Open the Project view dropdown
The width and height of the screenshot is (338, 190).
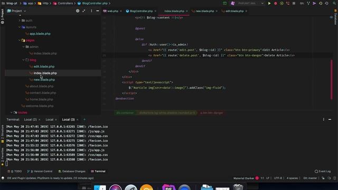click(x=16, y=11)
